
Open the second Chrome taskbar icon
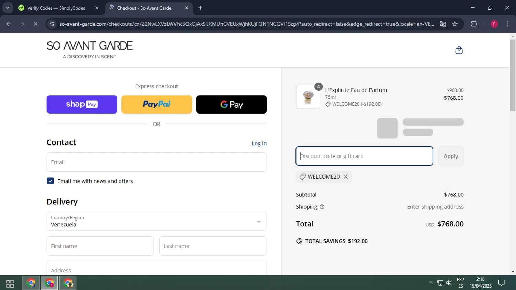coord(50,283)
